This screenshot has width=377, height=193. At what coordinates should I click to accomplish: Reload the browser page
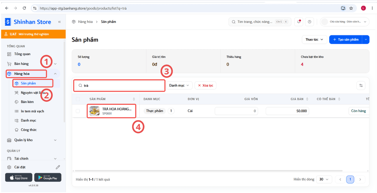click(x=24, y=8)
